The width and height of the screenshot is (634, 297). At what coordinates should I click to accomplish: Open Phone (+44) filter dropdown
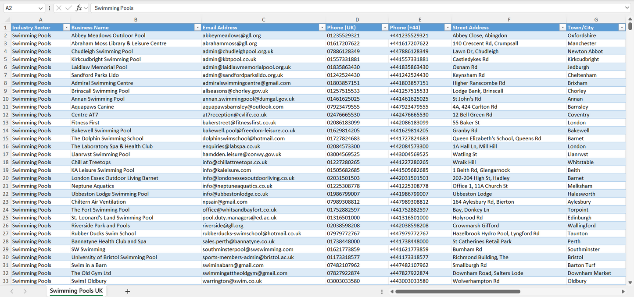point(448,28)
